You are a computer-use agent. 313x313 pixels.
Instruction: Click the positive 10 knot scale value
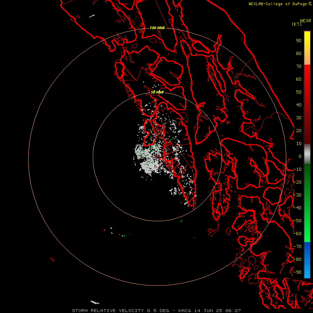point(299,144)
